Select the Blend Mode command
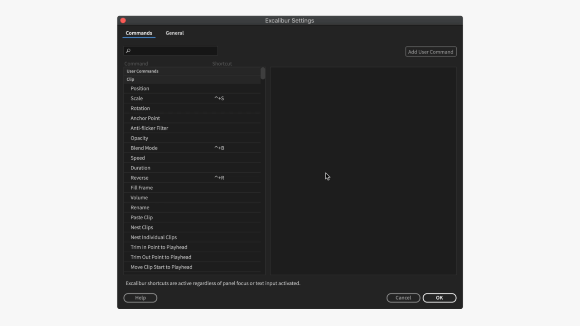580x326 pixels. point(192,148)
